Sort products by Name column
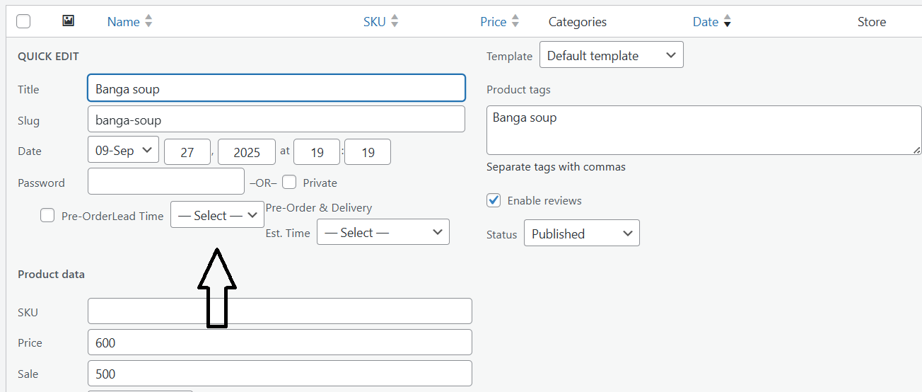Image resolution: width=922 pixels, height=392 pixels. click(123, 22)
